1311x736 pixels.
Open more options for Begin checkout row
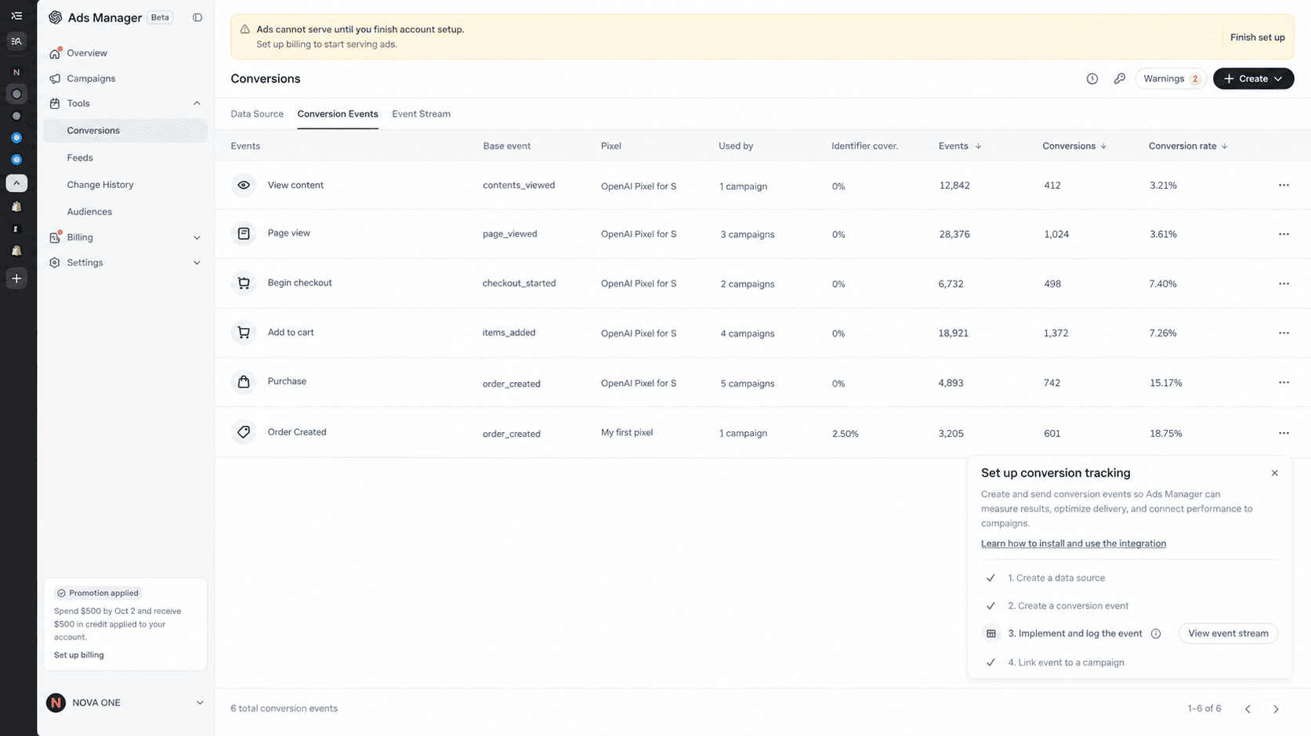[1284, 283]
